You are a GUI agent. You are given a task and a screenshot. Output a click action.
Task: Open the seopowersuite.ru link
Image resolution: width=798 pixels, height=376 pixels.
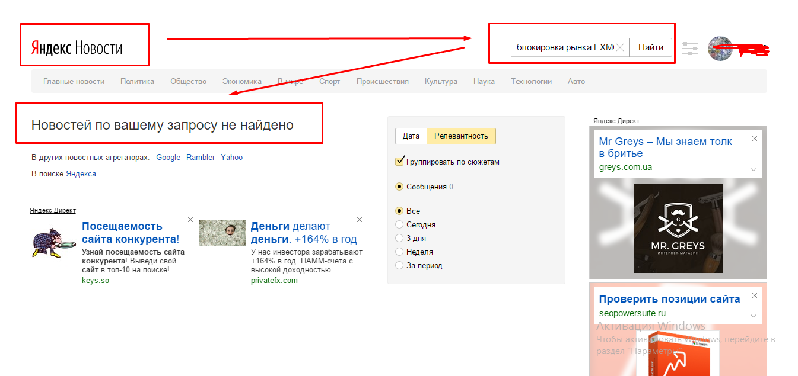pyautogui.click(x=632, y=313)
